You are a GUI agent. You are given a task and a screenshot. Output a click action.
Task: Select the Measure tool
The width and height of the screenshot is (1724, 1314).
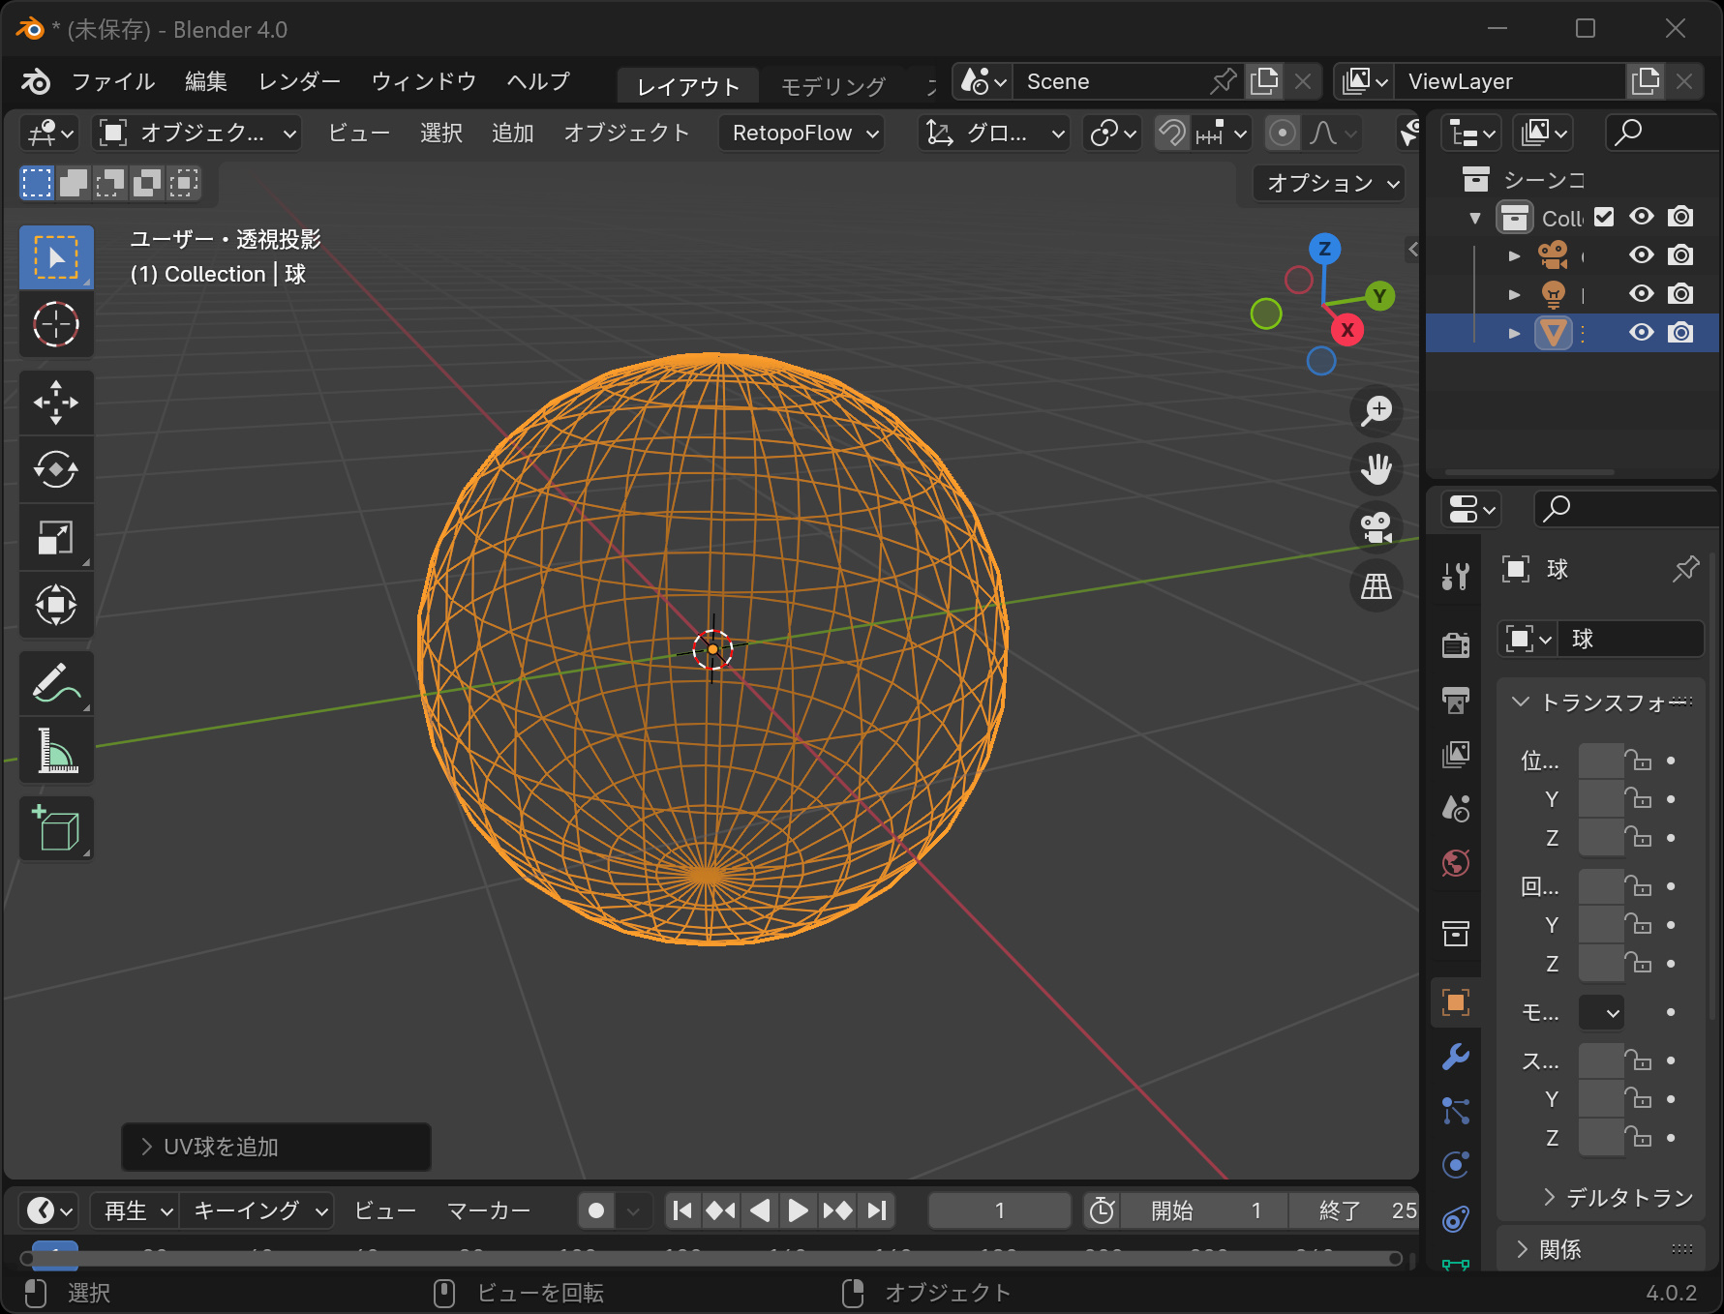coord(56,751)
